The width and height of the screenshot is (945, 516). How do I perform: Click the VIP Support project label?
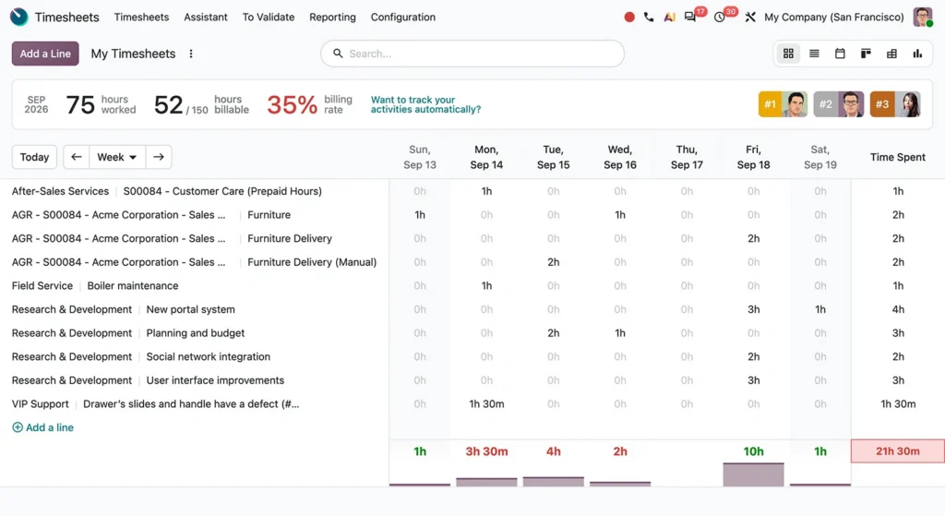41,404
